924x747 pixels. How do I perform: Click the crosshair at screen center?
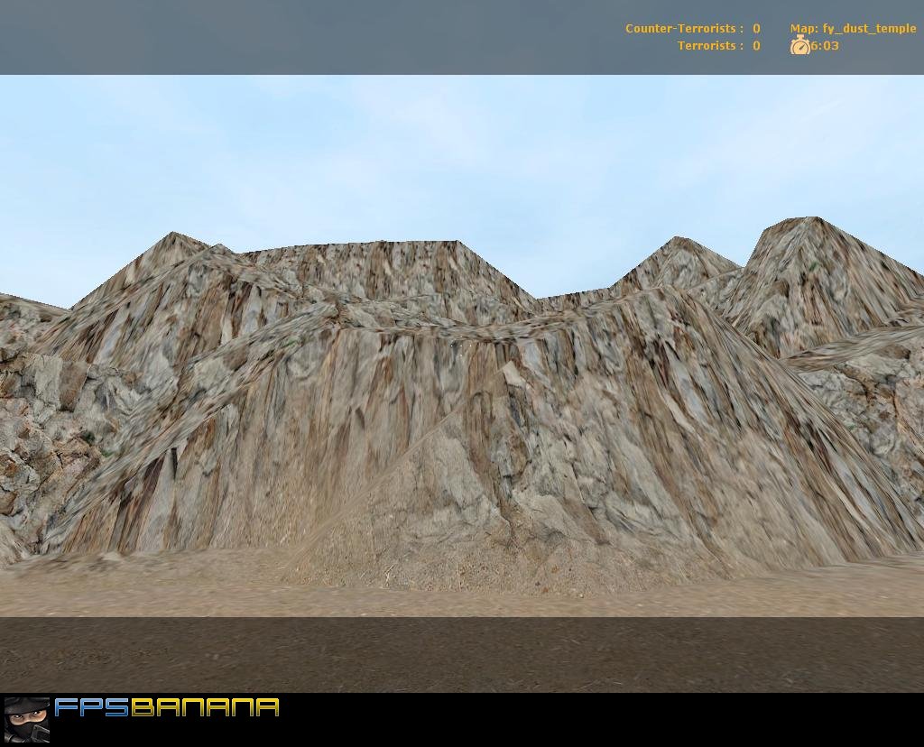(x=460, y=345)
